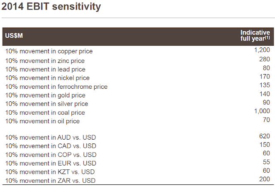
Task: Click the oil price movement row label
Action: tap(43, 121)
